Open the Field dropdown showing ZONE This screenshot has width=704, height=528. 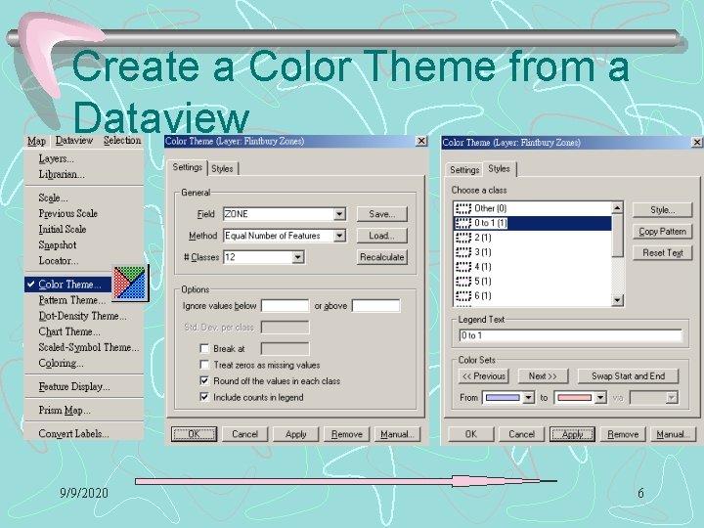(x=340, y=214)
